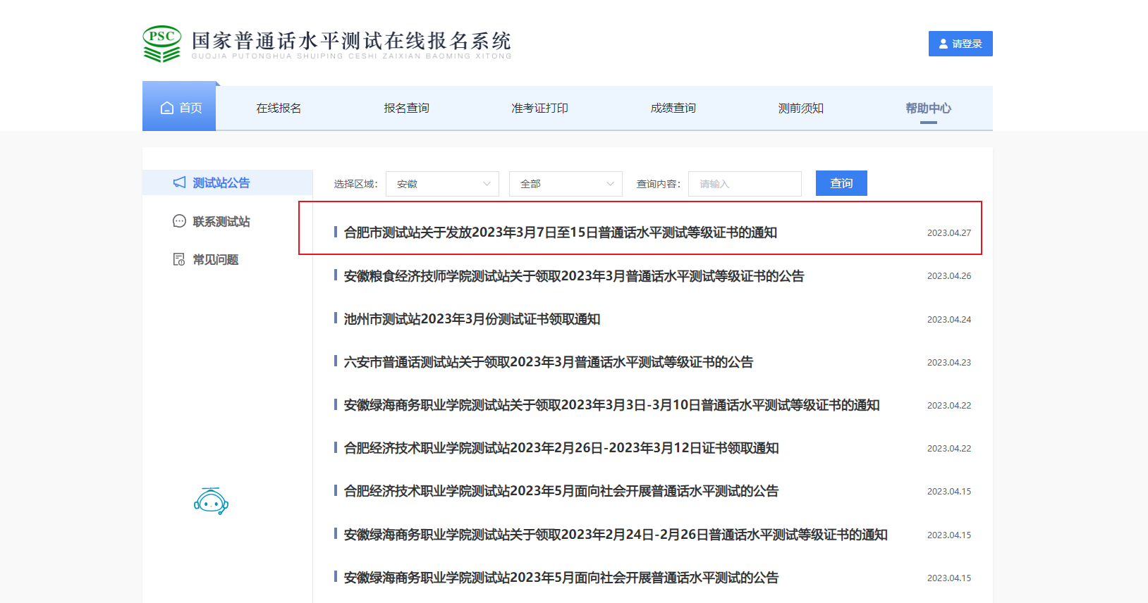Viewport: 1148px width, 603px height.
Task: Select 帮助中心 in the navigation bar
Action: [x=928, y=108]
